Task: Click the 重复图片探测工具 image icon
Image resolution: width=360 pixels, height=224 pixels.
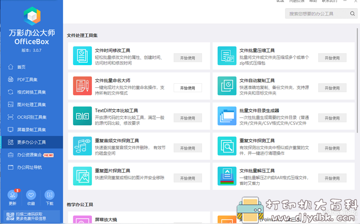Action: [82, 176]
